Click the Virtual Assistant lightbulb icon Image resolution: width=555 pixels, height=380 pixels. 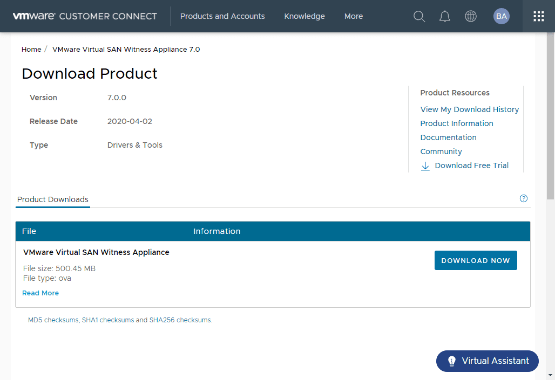pyautogui.click(x=452, y=361)
